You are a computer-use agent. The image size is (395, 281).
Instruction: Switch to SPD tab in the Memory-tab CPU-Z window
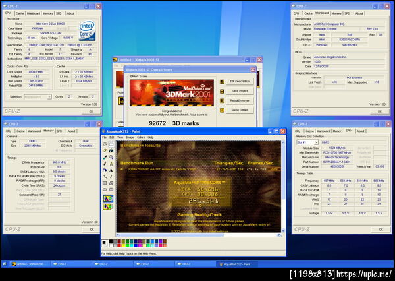tap(59, 131)
